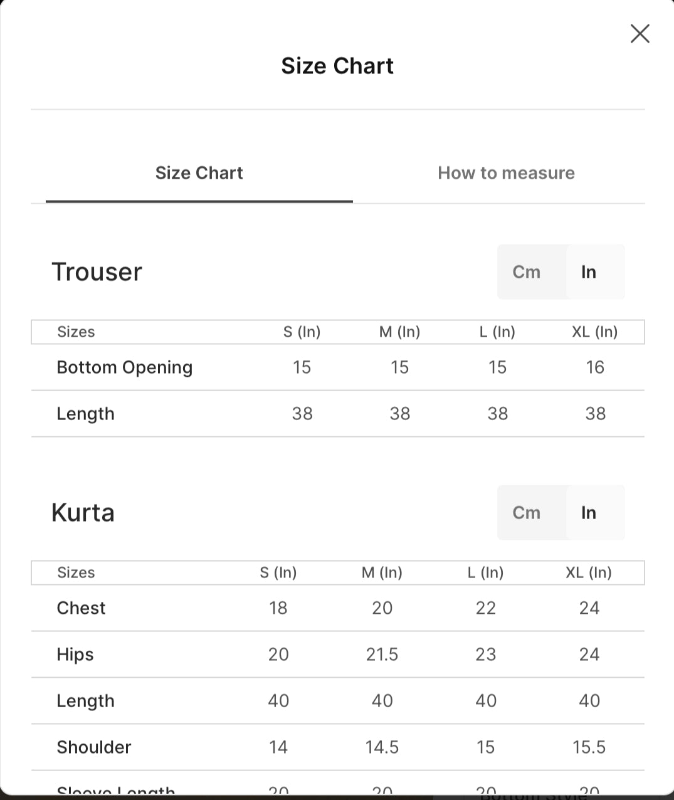This screenshot has height=800, width=674.
Task: Select the Trouser XL (In) column header
Action: tap(595, 332)
